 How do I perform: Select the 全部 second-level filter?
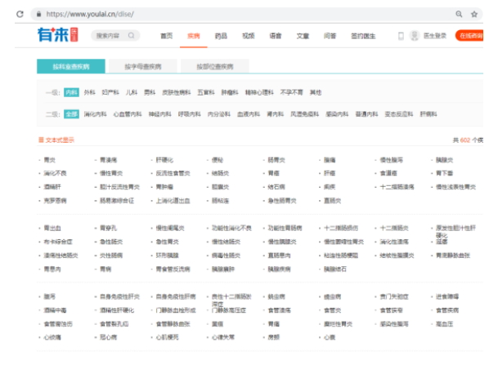(x=71, y=114)
